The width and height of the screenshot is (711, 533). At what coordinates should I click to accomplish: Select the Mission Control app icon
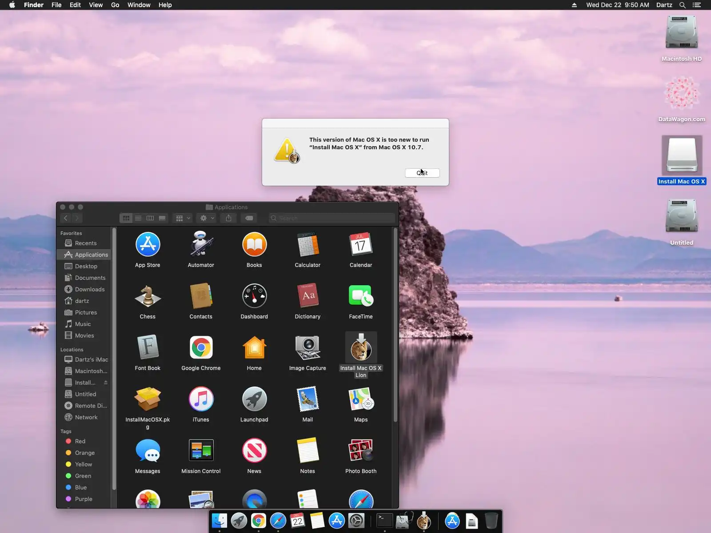(x=201, y=450)
